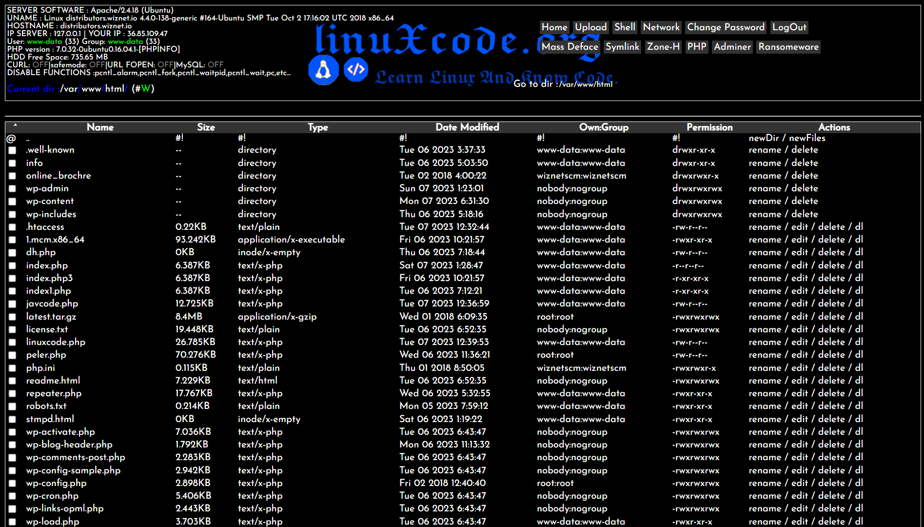Mark the .htaccess file checkbox
Viewport: 924px width, 527px height.
coord(12,227)
